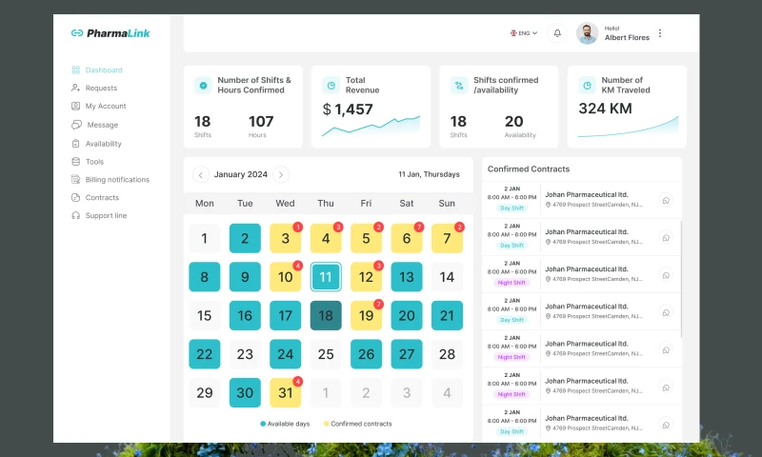Click the Thu weekday header
The image size is (762, 457).
pyautogui.click(x=326, y=204)
